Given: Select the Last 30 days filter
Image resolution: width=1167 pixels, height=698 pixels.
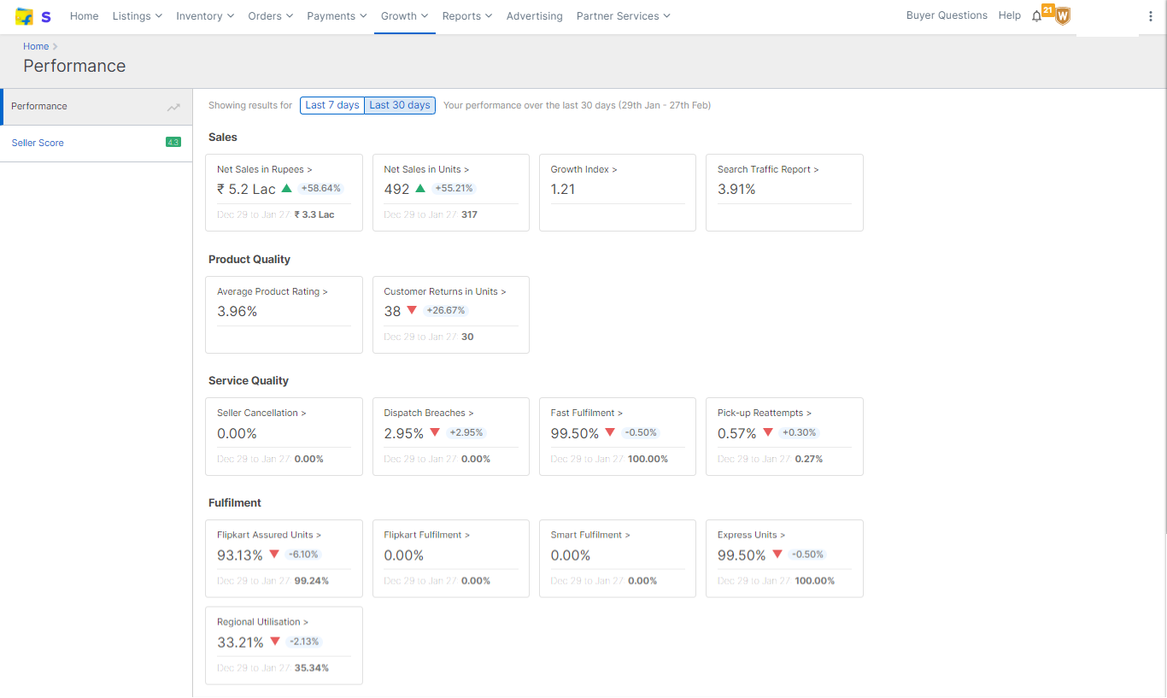Looking at the screenshot, I should click(400, 105).
